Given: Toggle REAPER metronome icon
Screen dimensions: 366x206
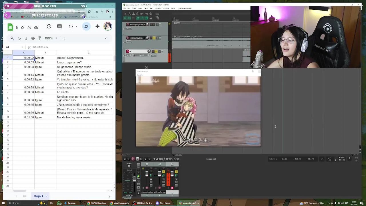Looking at the screenshot, I should tap(151, 14).
